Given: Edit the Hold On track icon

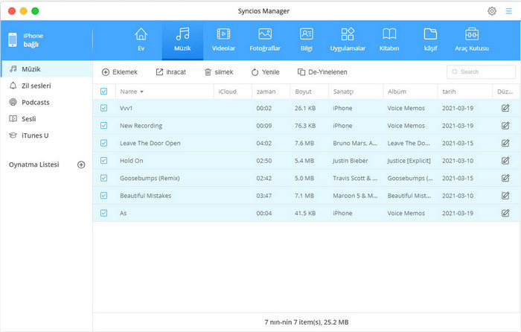Looking at the screenshot, I should point(505,161).
